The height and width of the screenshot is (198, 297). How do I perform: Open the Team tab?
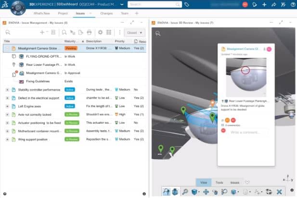(x=125, y=13)
